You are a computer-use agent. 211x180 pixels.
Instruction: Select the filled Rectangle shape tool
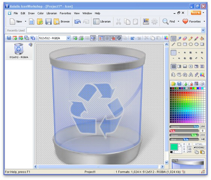[x=185, y=44]
